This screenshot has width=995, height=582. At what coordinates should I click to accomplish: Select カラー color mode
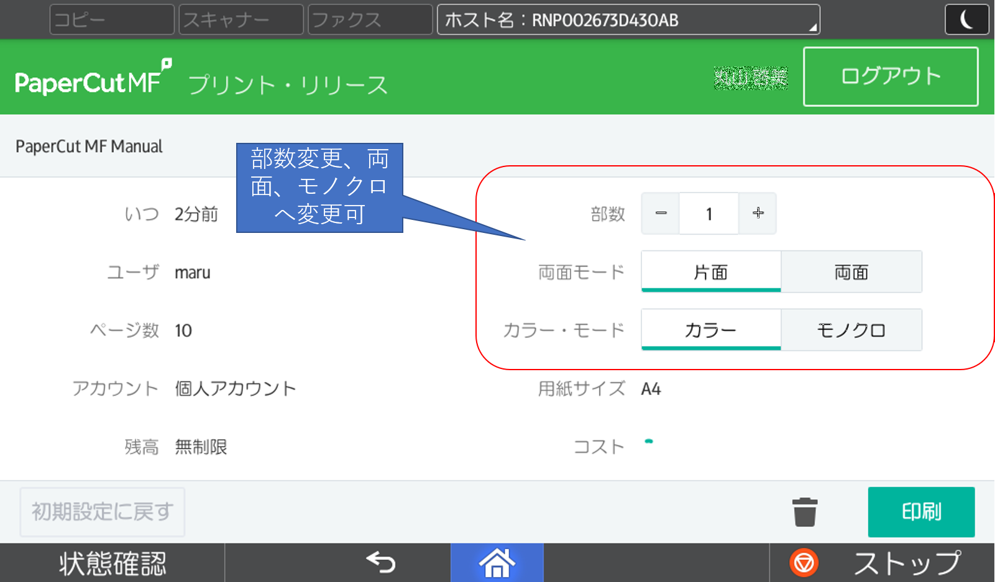pos(711,330)
